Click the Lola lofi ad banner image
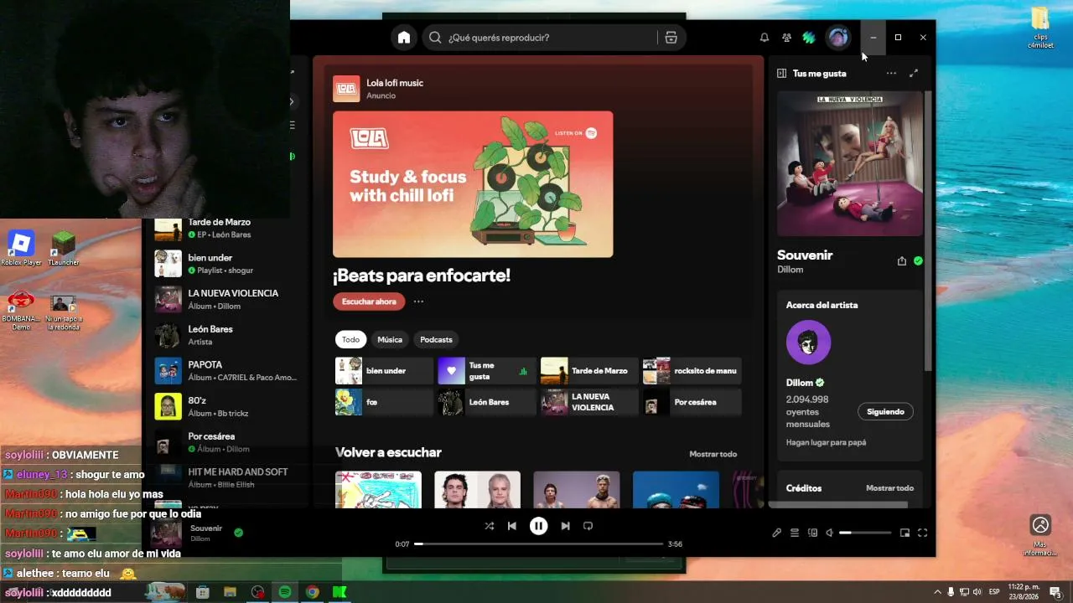 pos(473,184)
